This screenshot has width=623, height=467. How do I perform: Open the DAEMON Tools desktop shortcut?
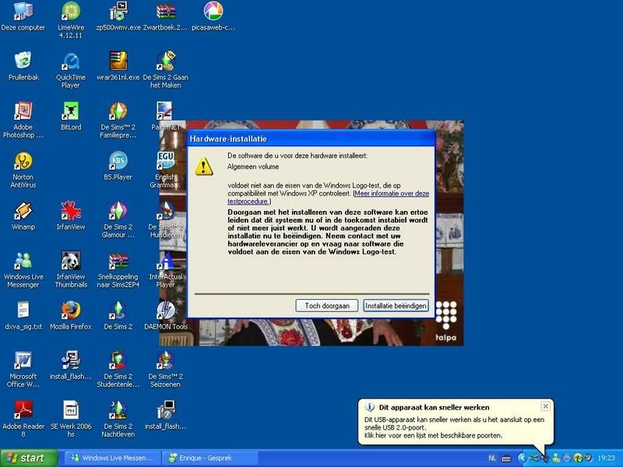coord(166,316)
